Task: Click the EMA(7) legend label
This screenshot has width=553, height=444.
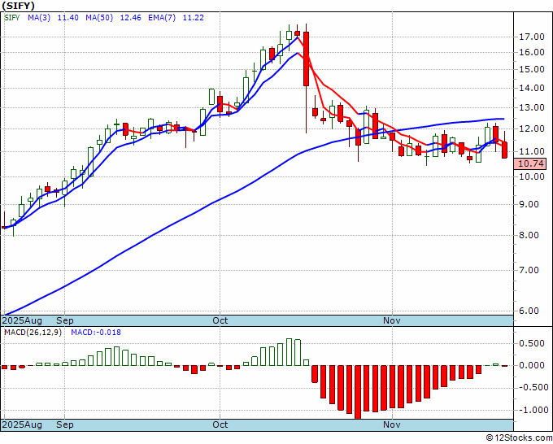Action: (x=162, y=18)
